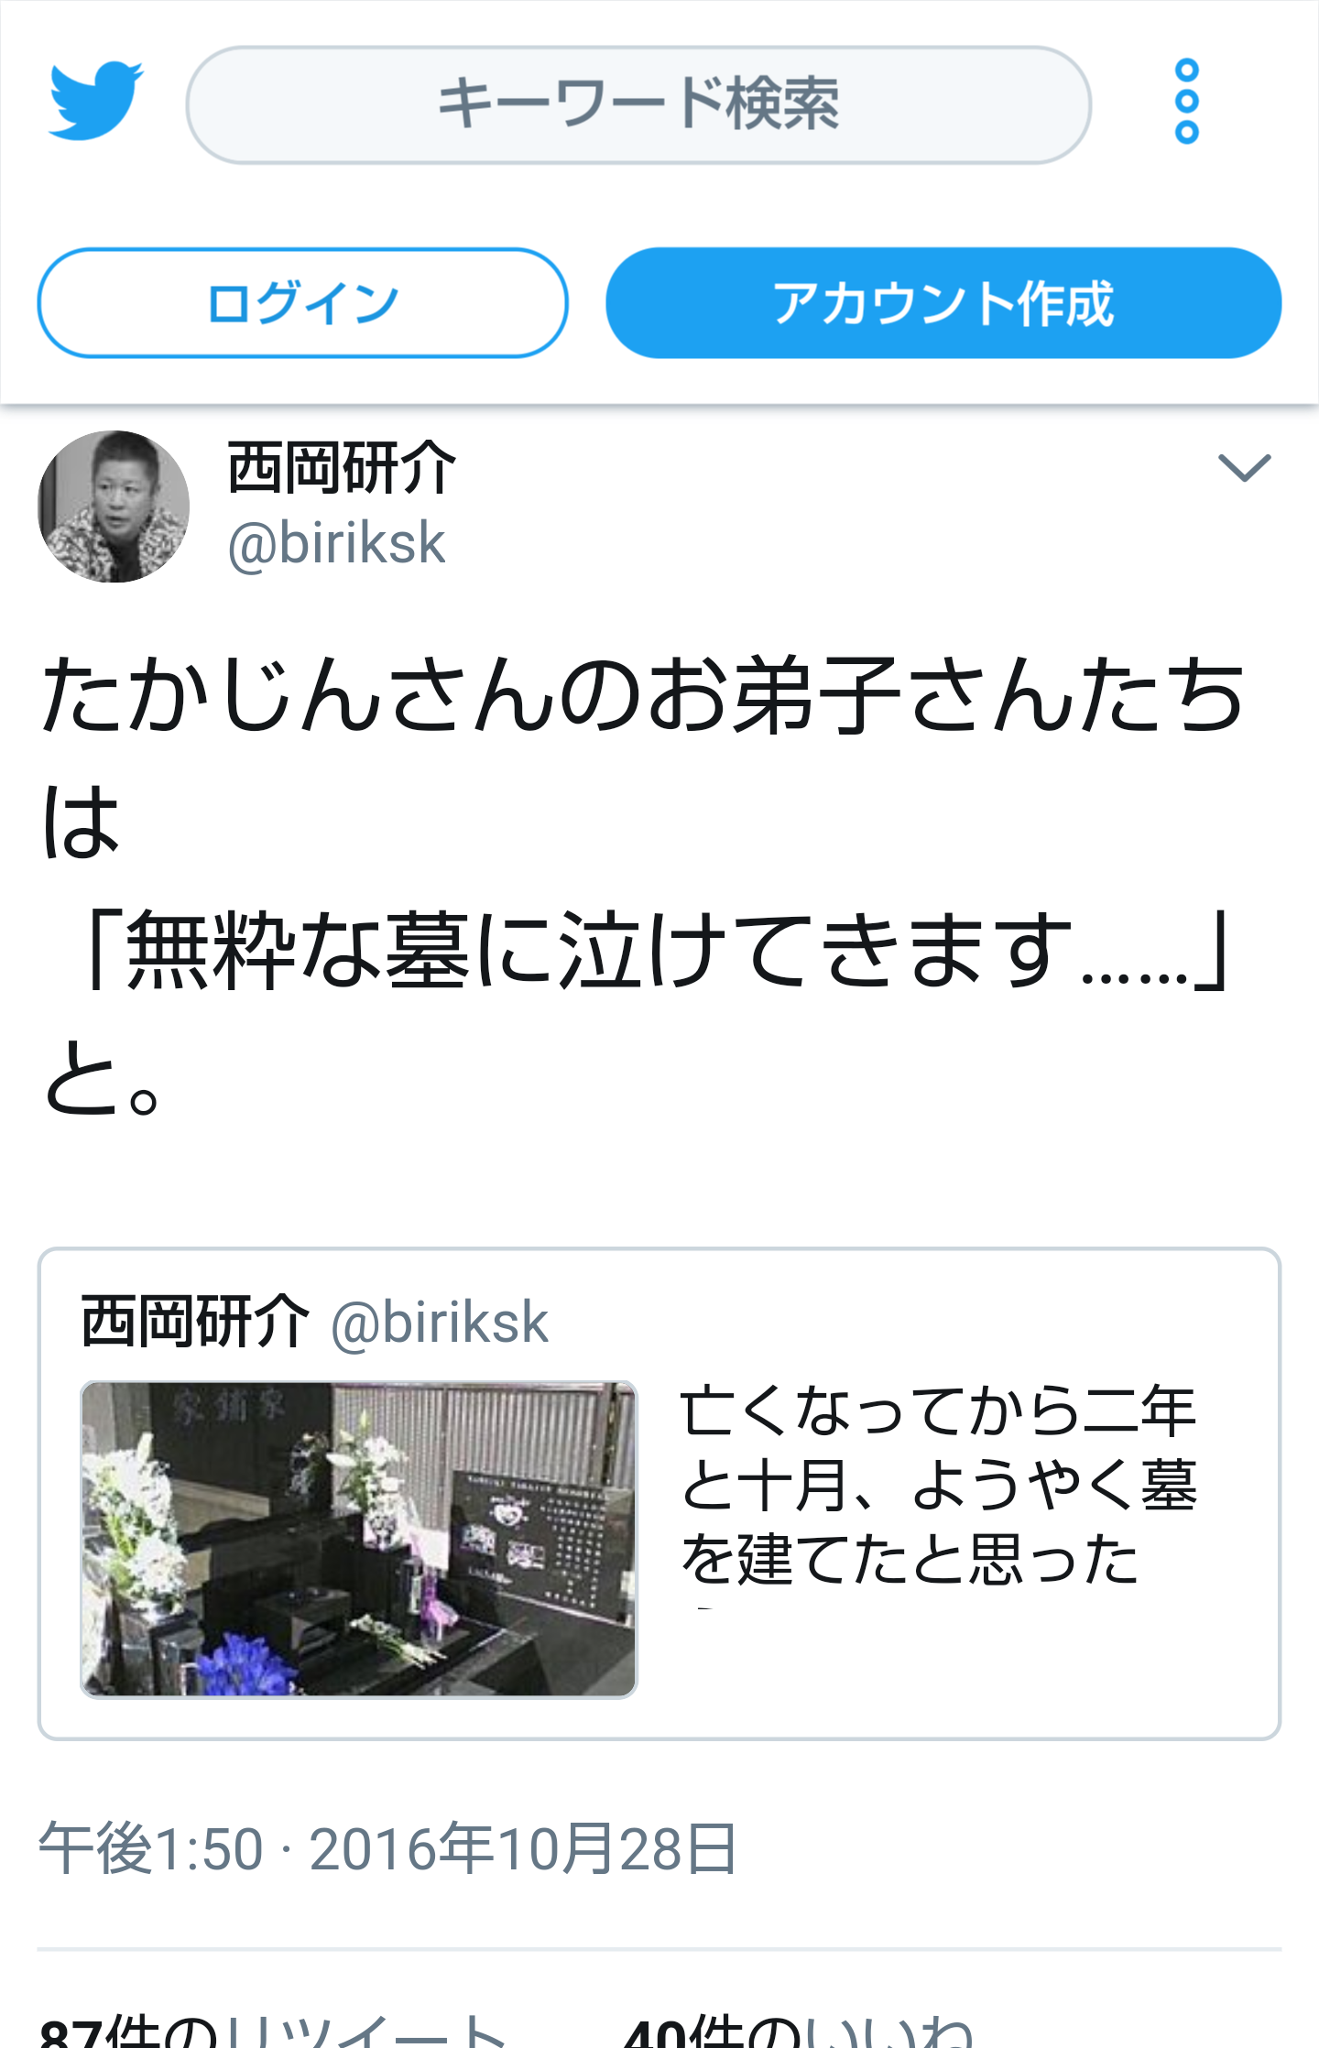Tap the ログイン button
This screenshot has width=1319, height=2048.
tap(302, 303)
